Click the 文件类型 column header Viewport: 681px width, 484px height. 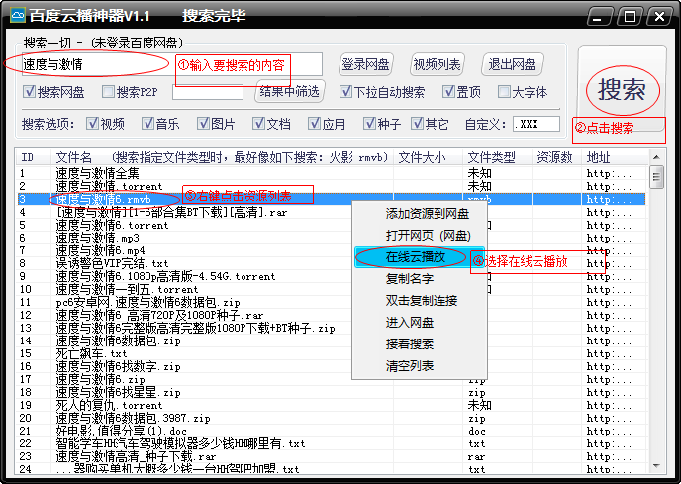coord(498,157)
